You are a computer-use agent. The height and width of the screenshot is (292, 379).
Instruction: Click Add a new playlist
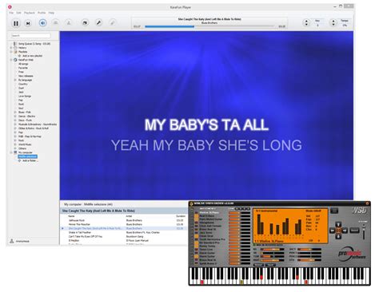[x=32, y=56]
